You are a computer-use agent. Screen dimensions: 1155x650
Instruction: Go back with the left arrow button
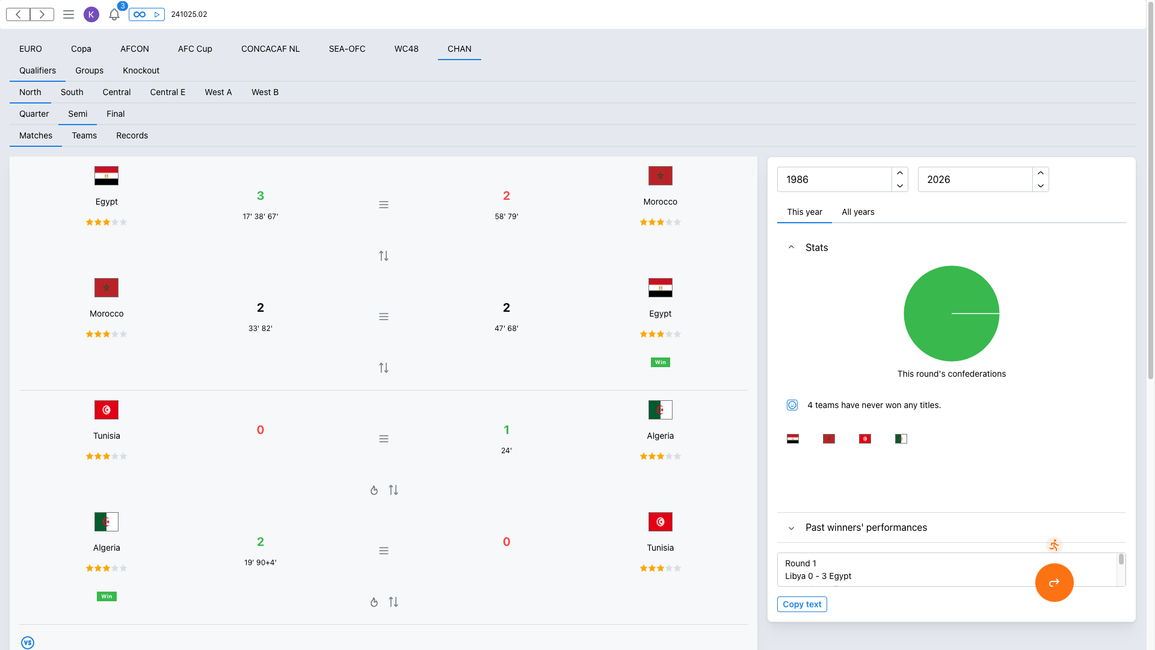(18, 14)
